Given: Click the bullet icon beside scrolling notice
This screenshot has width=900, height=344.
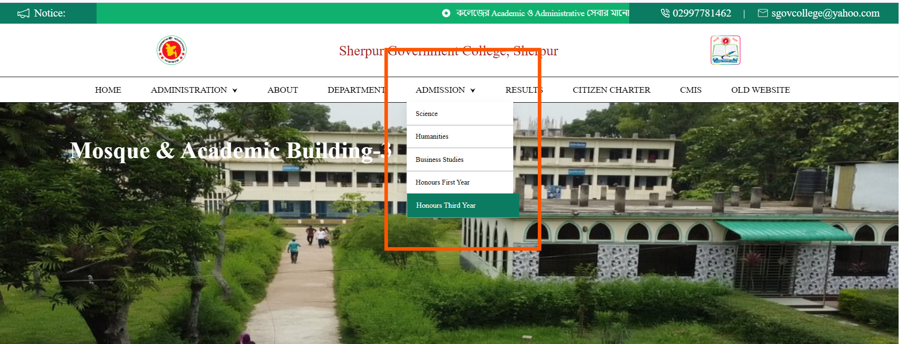Looking at the screenshot, I should click(446, 13).
